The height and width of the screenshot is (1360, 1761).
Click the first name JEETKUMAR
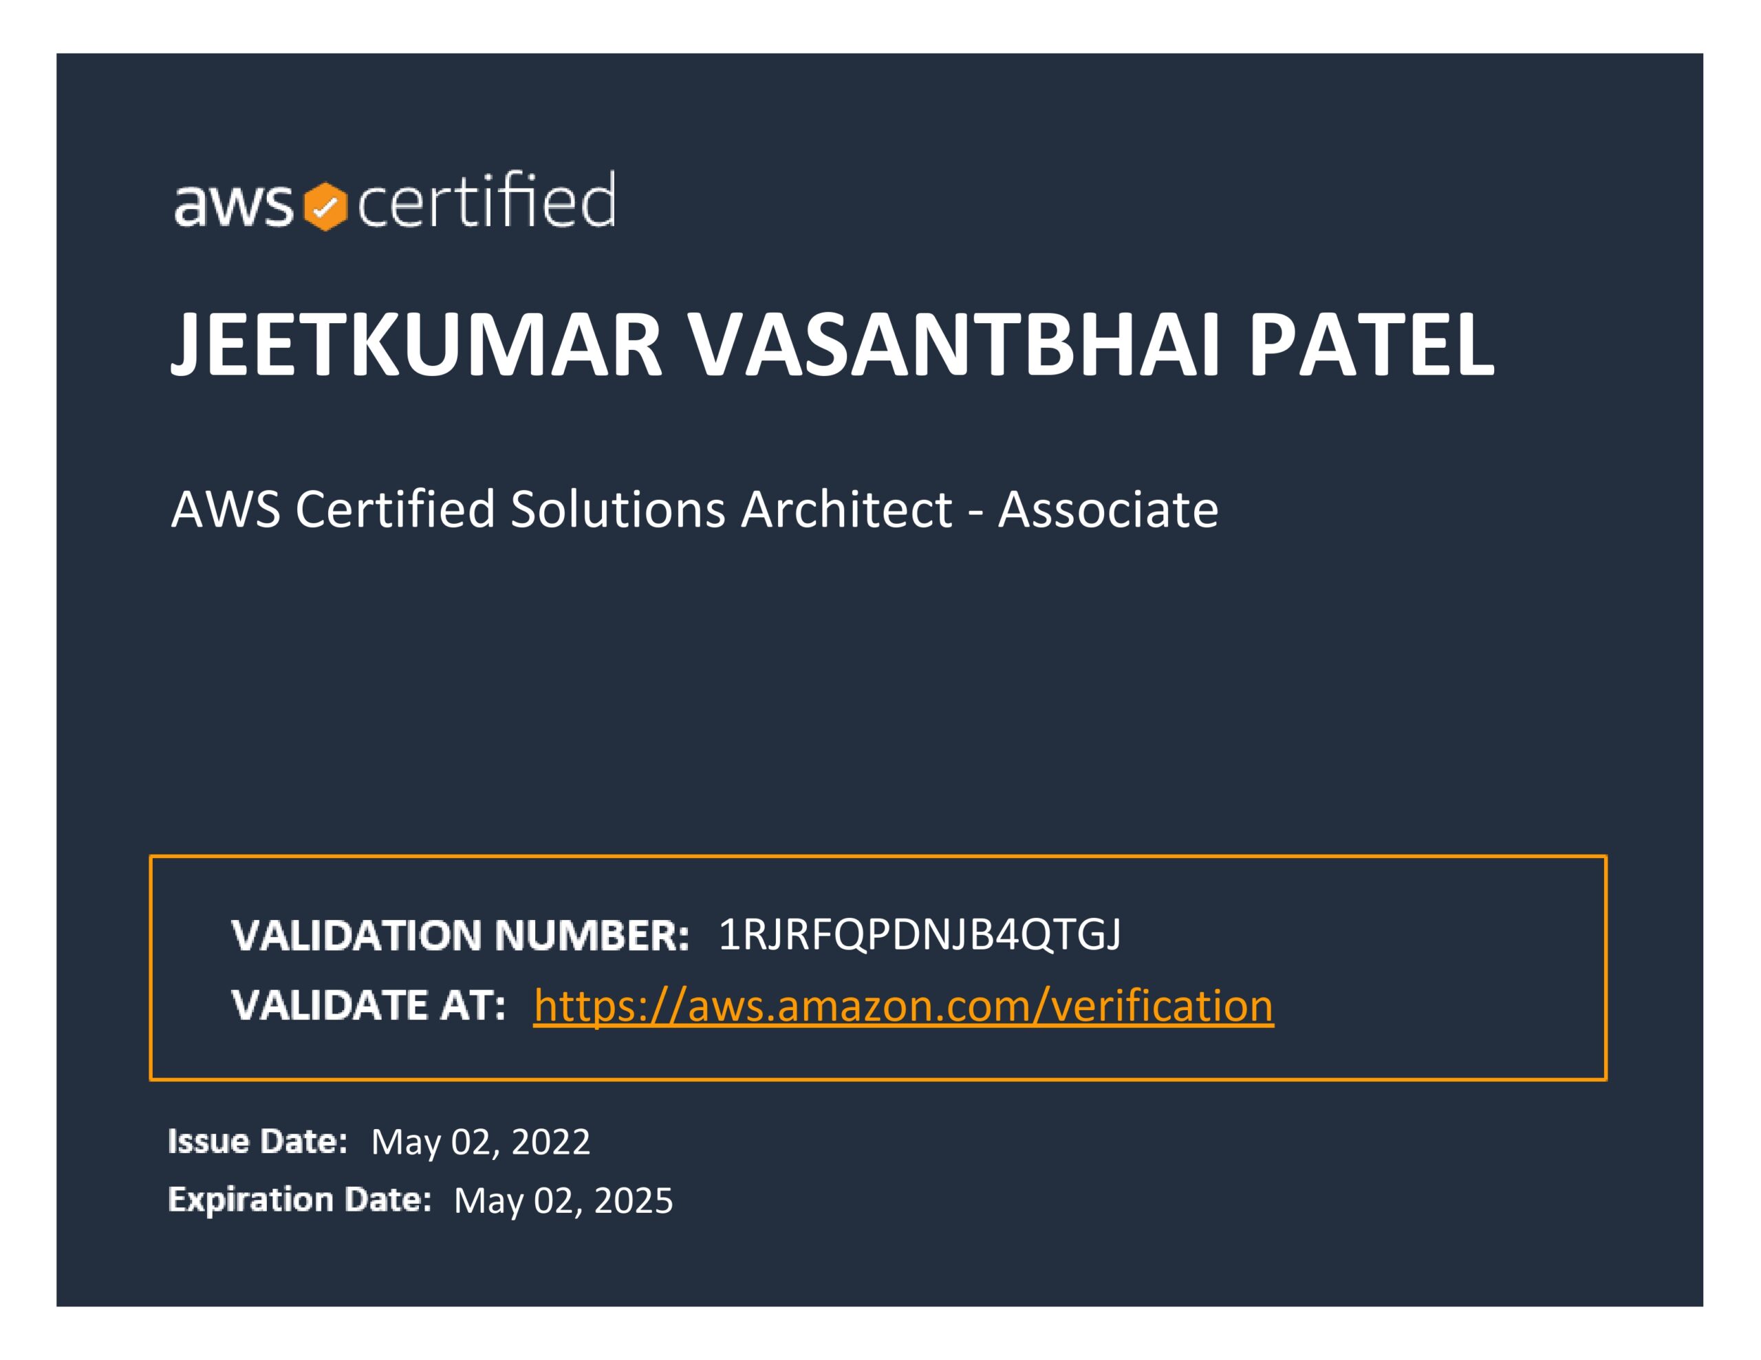coord(416,344)
